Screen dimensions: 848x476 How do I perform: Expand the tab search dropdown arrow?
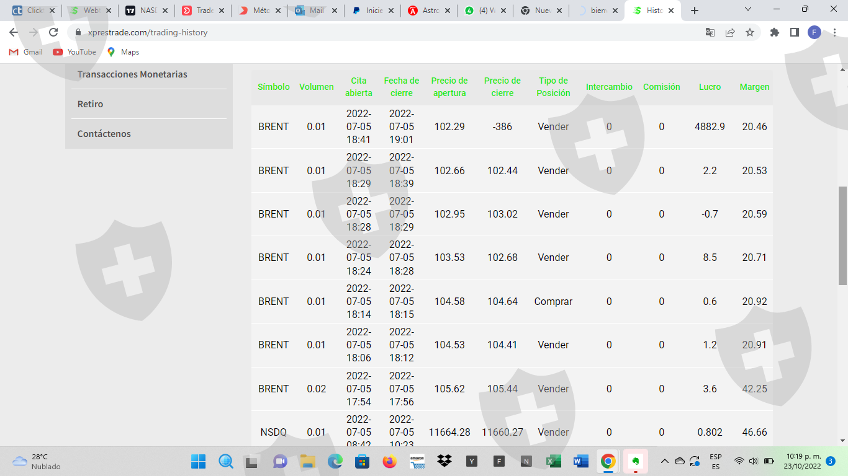coord(748,9)
